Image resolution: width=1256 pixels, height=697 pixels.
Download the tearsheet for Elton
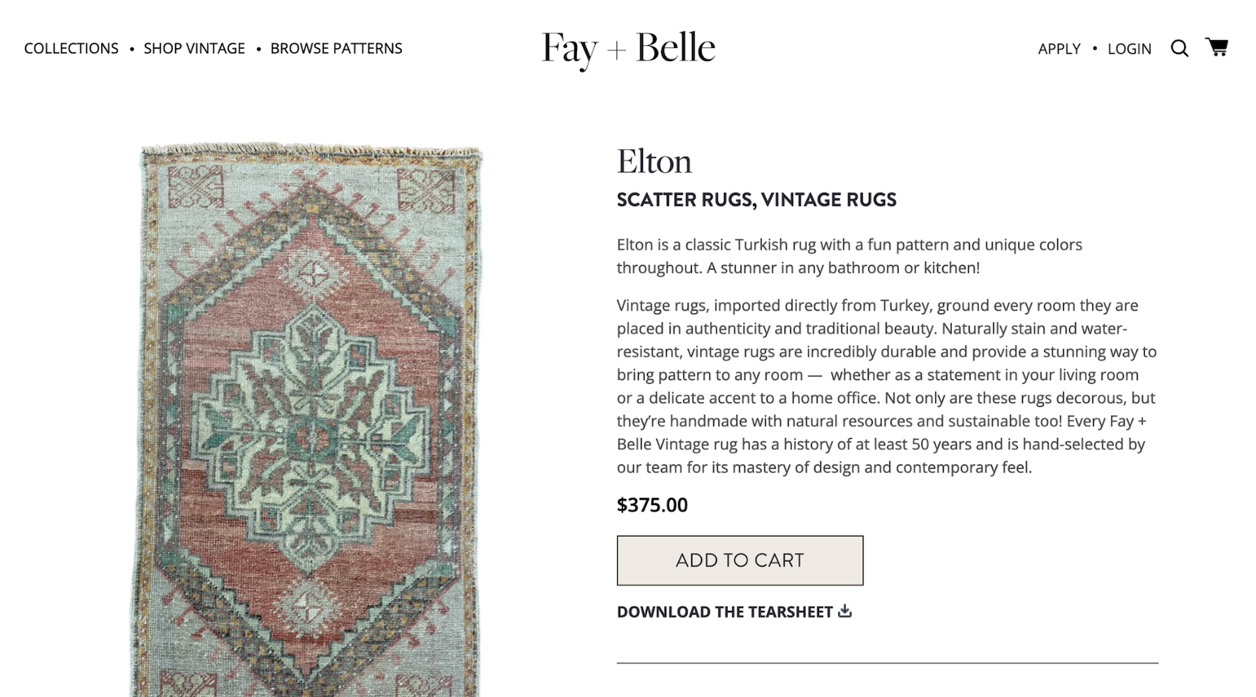724,611
